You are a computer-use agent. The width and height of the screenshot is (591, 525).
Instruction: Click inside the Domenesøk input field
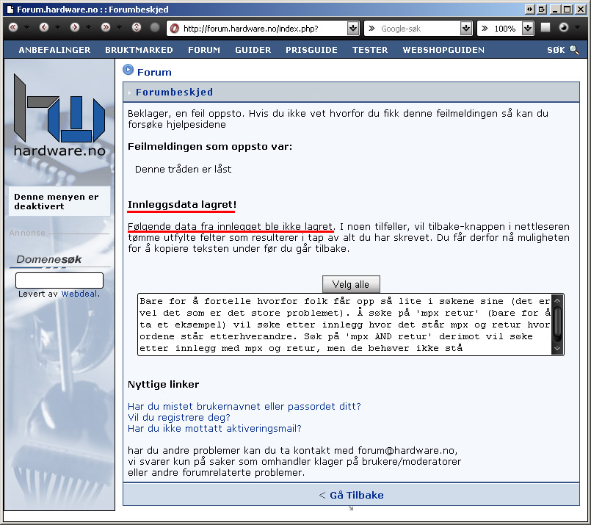(x=59, y=280)
